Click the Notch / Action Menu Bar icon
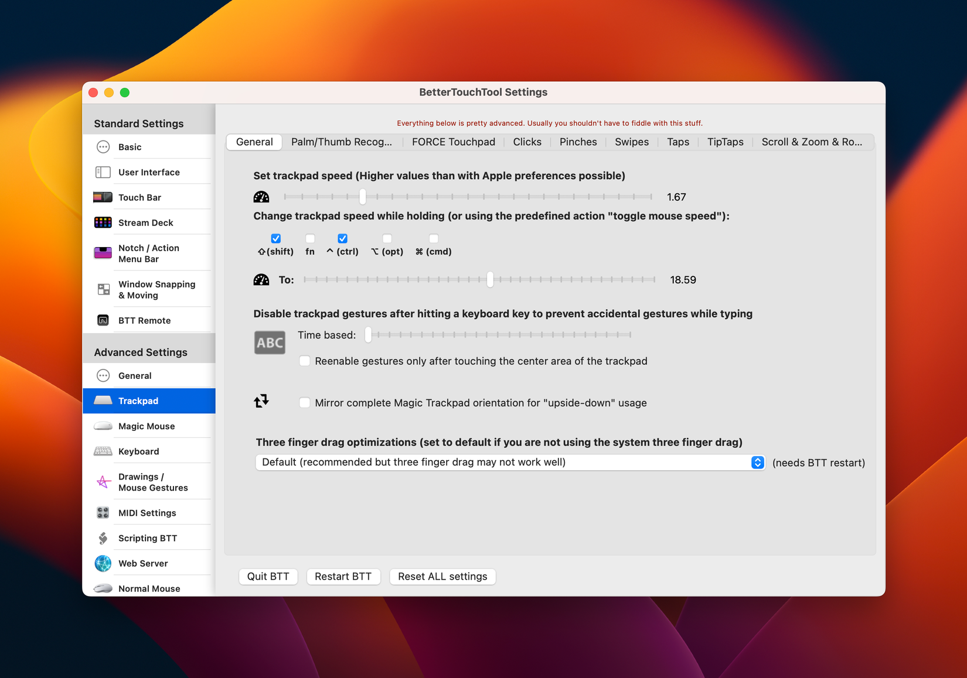Screen dimensions: 967x678 103,253
